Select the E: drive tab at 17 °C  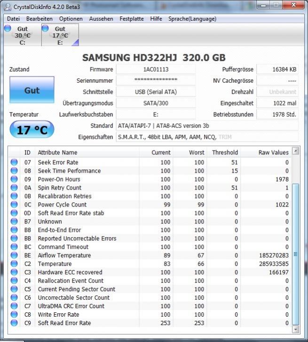coord(60,35)
